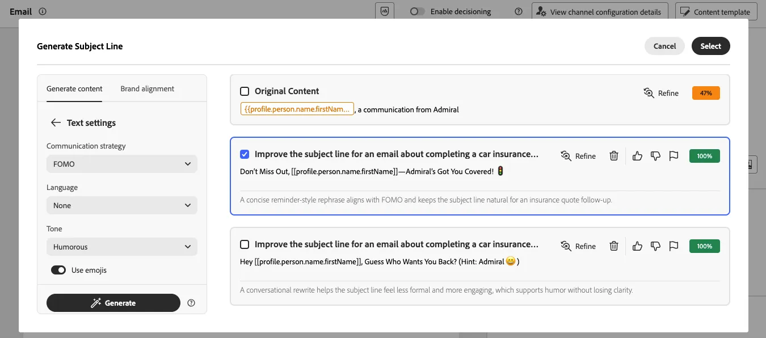Turn off the Use emojis switch
This screenshot has height=338, width=766.
tap(58, 270)
